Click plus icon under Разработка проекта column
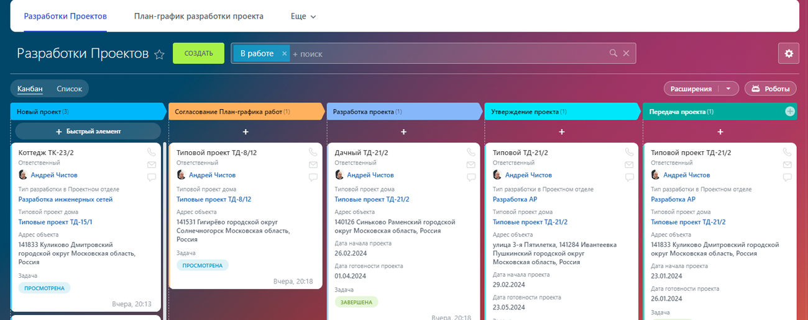The image size is (808, 320). pos(403,131)
